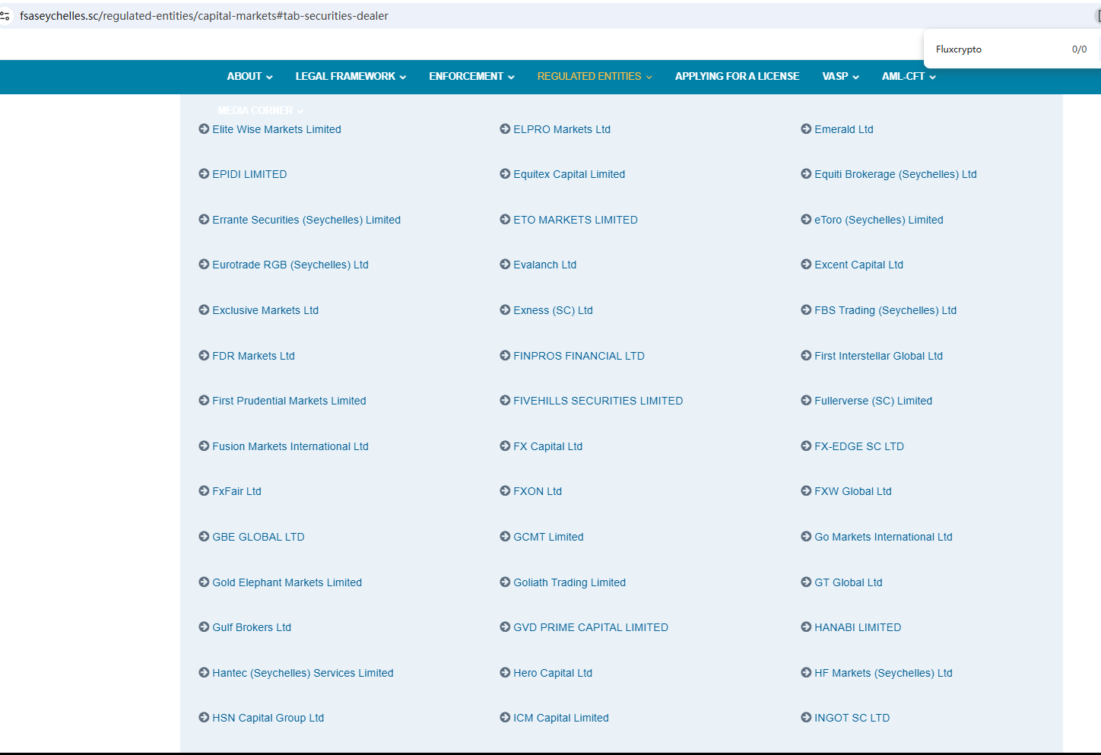1101x755 pixels.
Task: Open the ICM Capital Limited entry
Action: [x=561, y=718]
